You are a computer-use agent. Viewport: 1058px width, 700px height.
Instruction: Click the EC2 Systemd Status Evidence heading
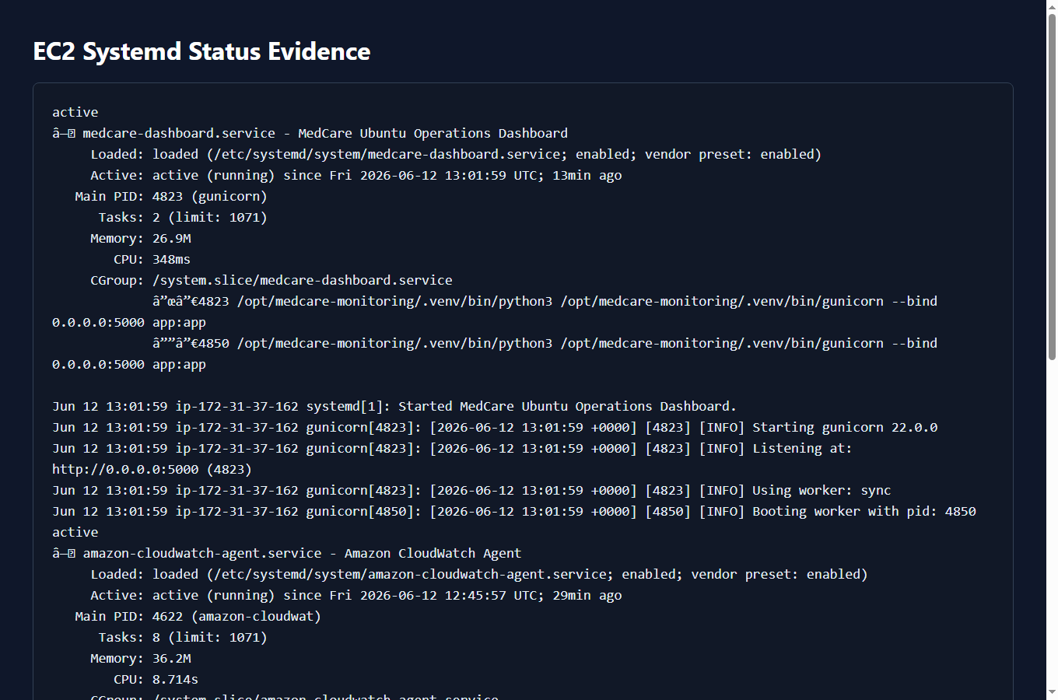201,51
